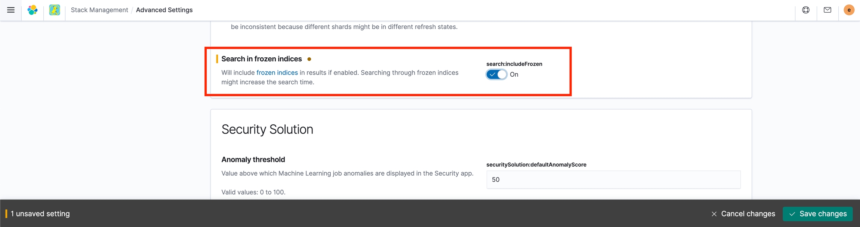Select the Advanced Settings breadcrumb
Image resolution: width=860 pixels, height=227 pixels.
(164, 10)
